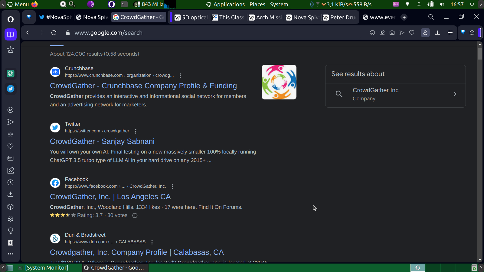This screenshot has width=484, height=272.
Task: Open a new tab with plus button
Action: coord(404,17)
